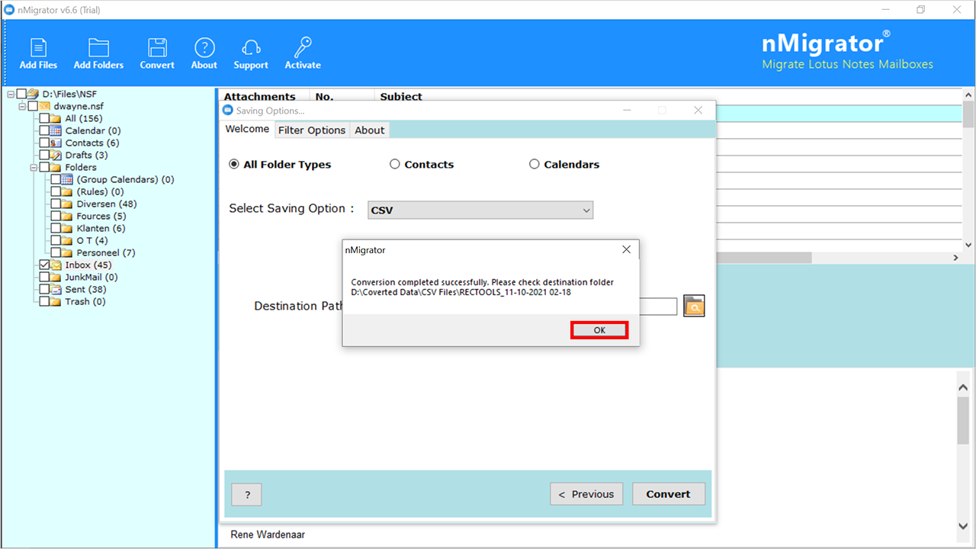Screen dimensions: 976x549
Task: Toggle the dwayne.nsf checkbox
Action: coord(33,106)
